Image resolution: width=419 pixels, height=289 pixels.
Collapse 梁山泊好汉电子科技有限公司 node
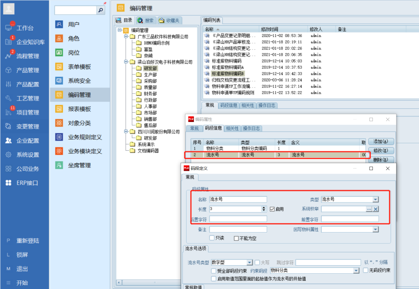pos(126,62)
